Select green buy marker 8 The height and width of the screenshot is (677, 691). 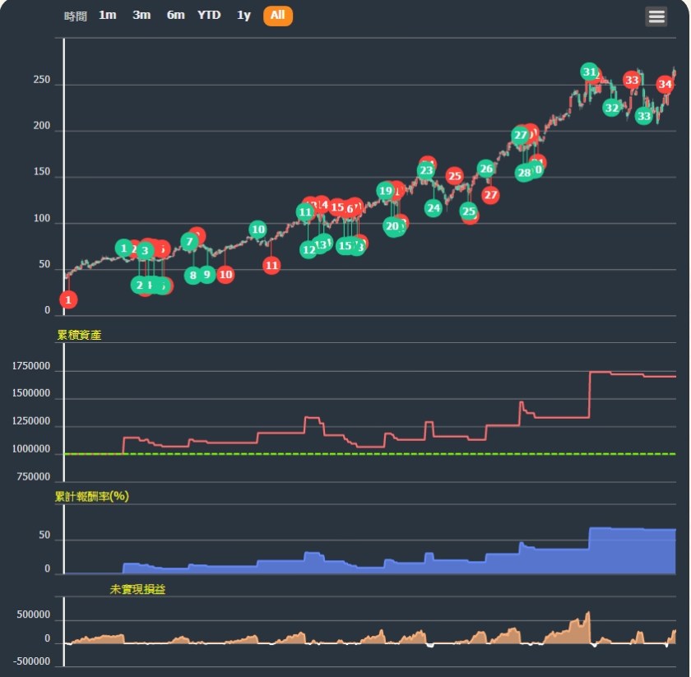(192, 275)
